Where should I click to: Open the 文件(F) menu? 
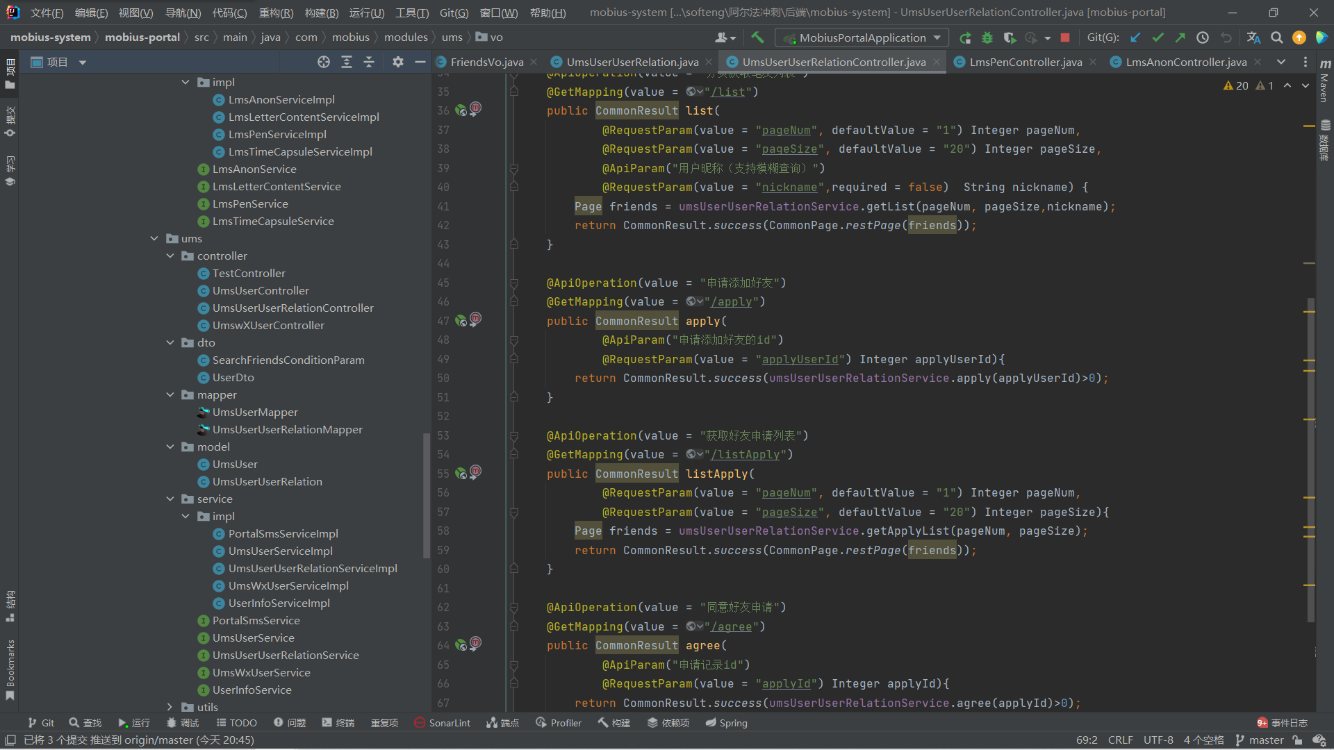47,12
